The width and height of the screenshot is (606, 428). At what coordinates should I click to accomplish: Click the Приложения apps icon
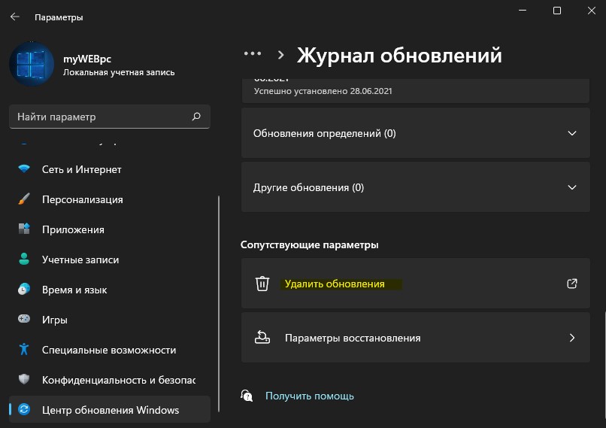coord(24,229)
